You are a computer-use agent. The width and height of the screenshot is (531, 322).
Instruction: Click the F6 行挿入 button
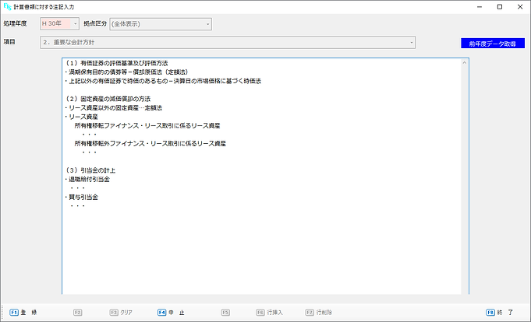(269, 313)
